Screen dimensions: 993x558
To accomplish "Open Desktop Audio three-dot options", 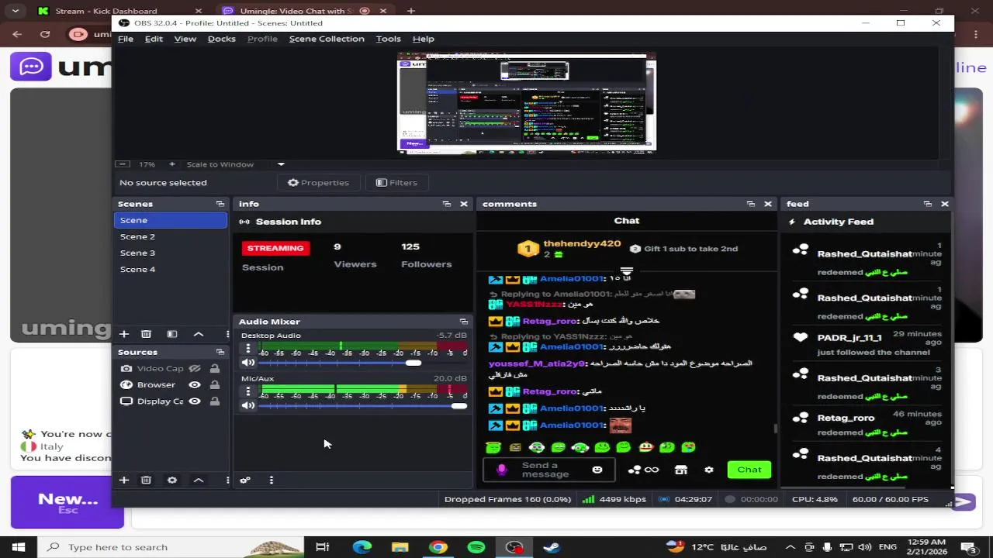I will coord(248,349).
